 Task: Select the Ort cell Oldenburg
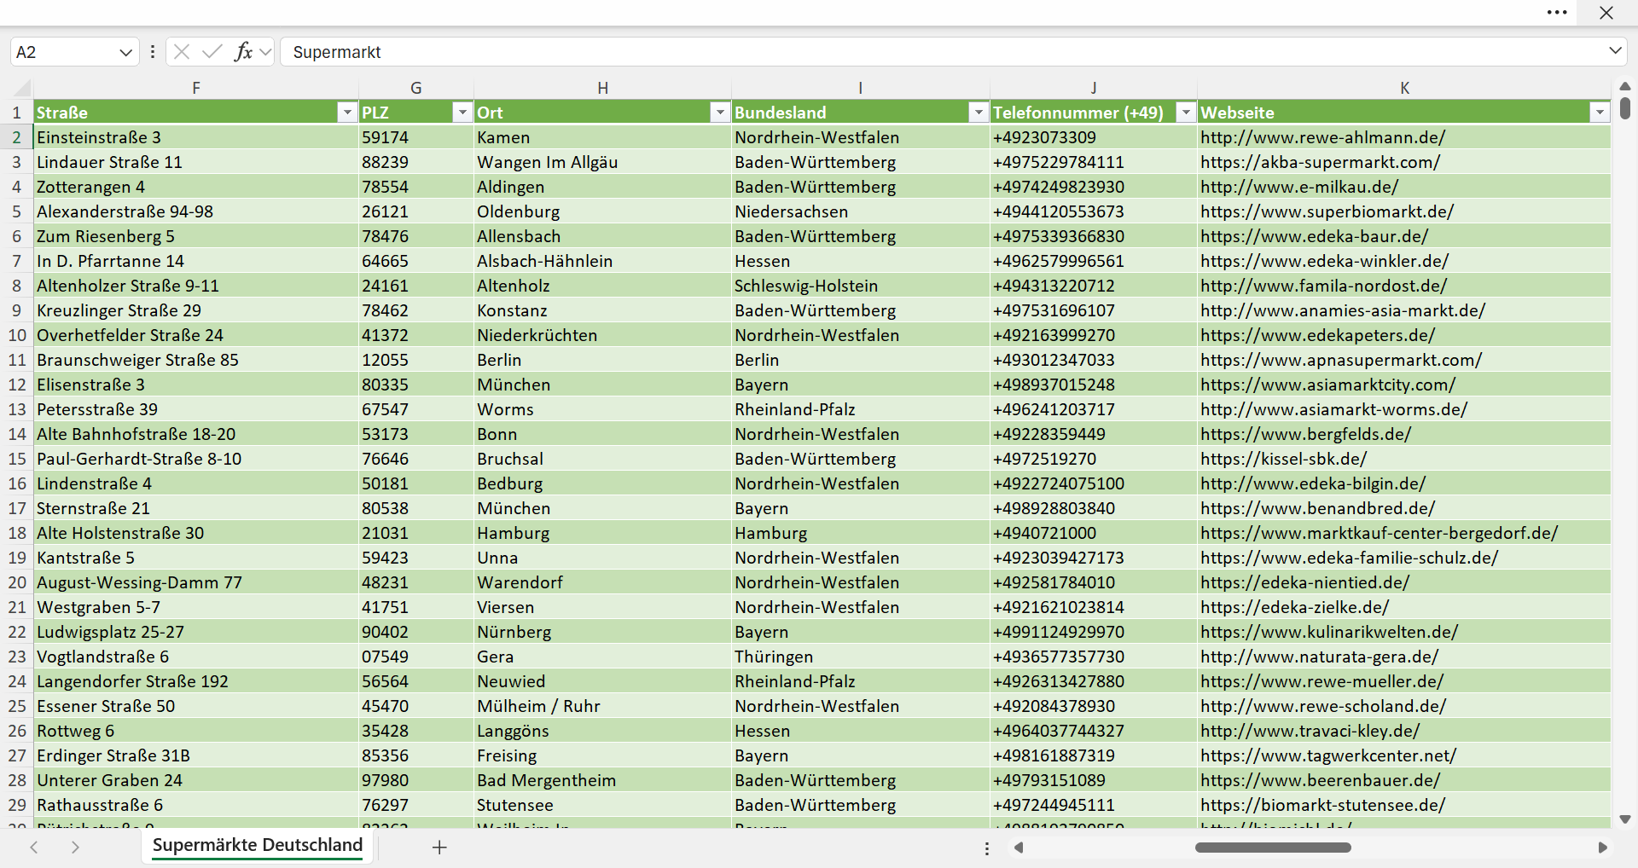[x=602, y=211]
